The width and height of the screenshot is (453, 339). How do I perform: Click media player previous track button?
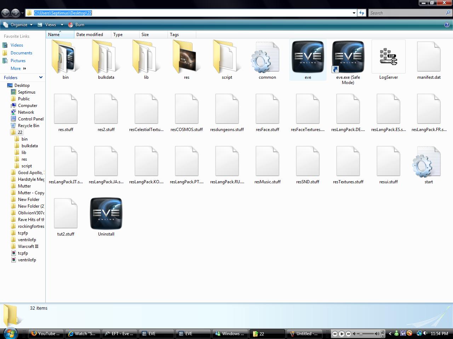[x=335, y=333]
